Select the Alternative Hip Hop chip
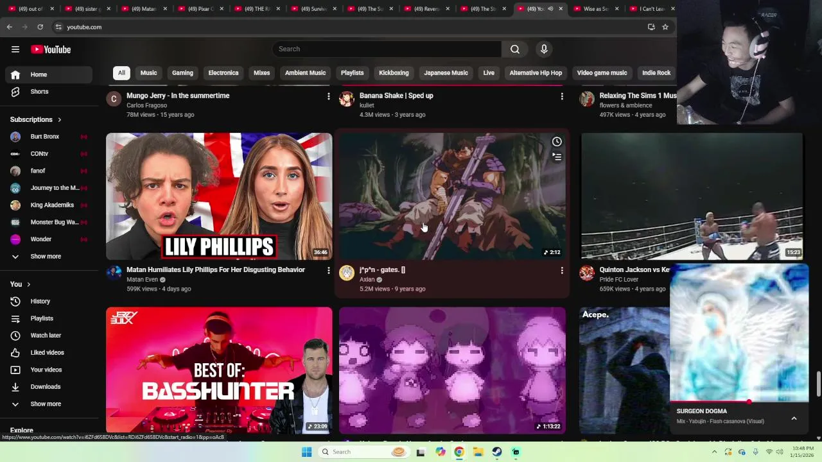822x462 pixels. point(536,73)
